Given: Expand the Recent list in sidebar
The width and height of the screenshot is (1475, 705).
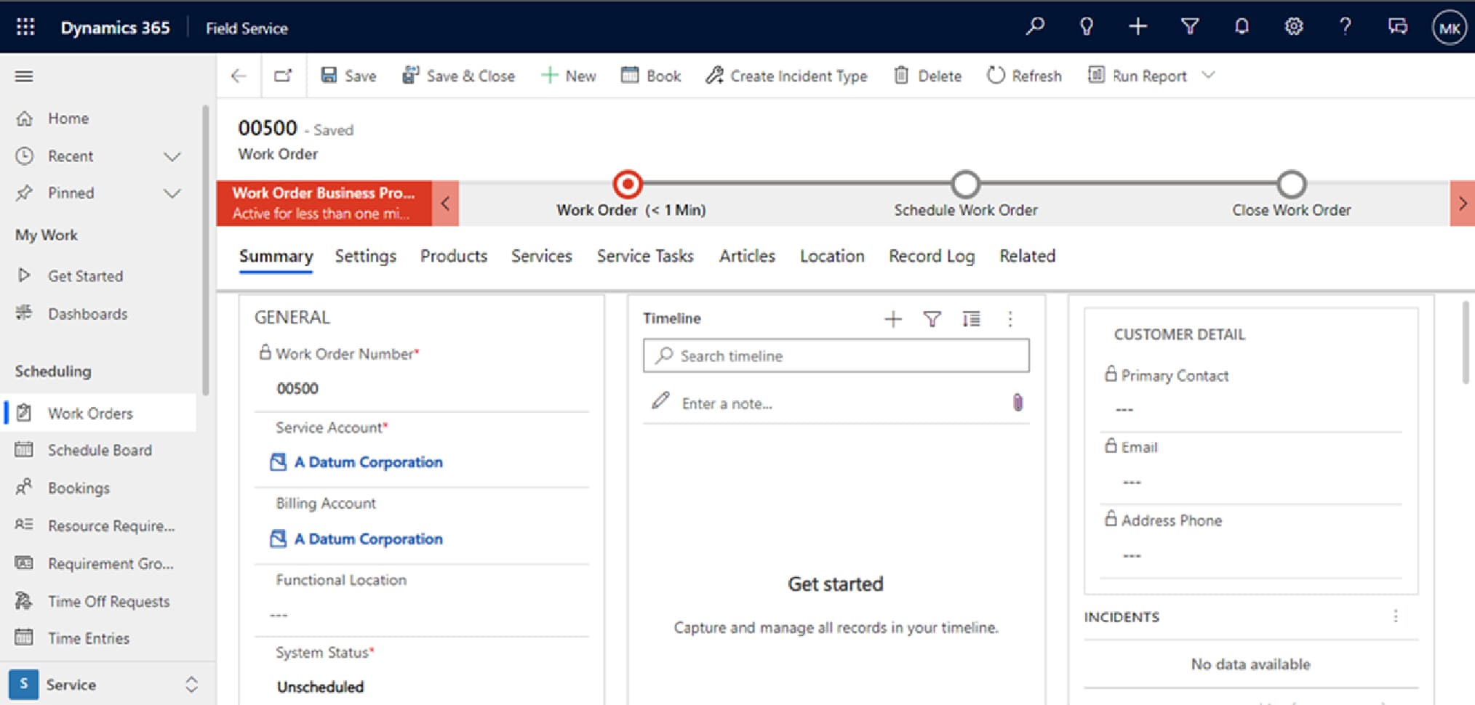Looking at the screenshot, I should pyautogui.click(x=172, y=156).
